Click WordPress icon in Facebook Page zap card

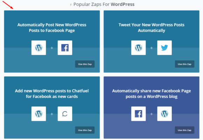(x=38, y=48)
